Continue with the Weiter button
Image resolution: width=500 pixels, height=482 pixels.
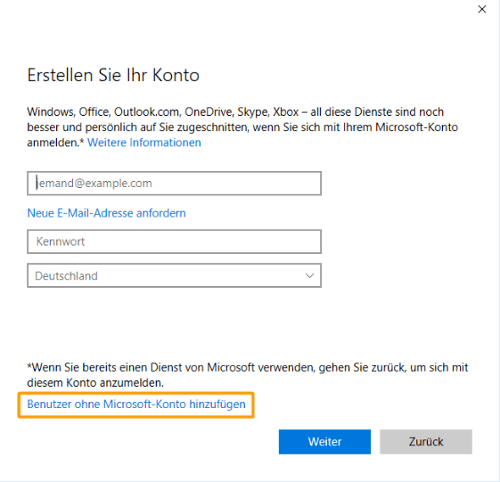pyautogui.click(x=324, y=442)
